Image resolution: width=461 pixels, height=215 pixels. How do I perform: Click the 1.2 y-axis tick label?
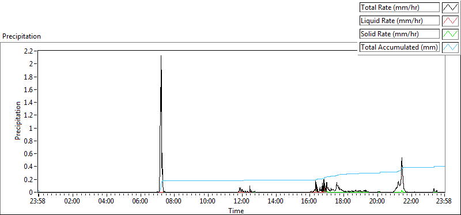pos(29,115)
